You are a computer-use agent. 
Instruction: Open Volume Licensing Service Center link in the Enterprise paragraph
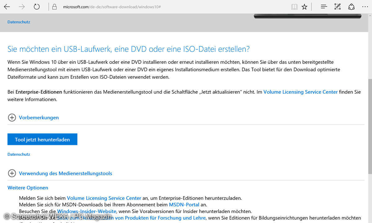click(x=300, y=92)
